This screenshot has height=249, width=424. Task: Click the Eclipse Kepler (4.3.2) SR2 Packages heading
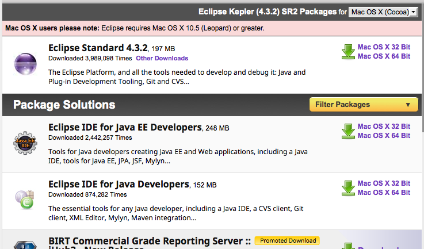pos(268,12)
